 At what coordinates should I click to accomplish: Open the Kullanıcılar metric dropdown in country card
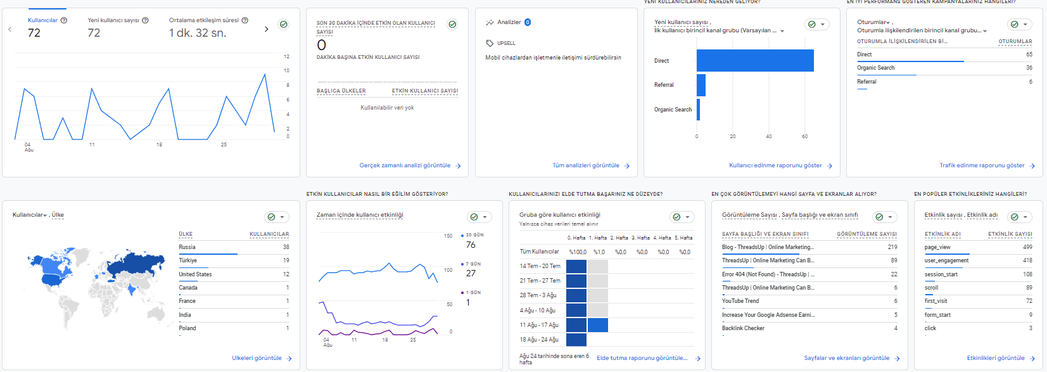pos(30,215)
